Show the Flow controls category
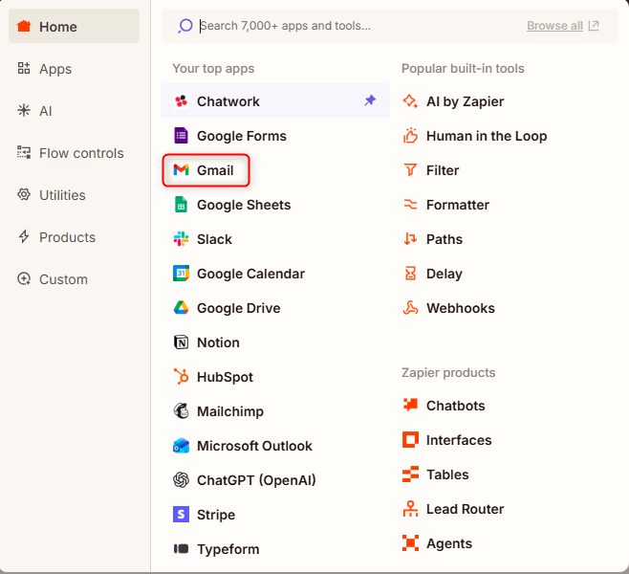The image size is (629, 574). 81,153
